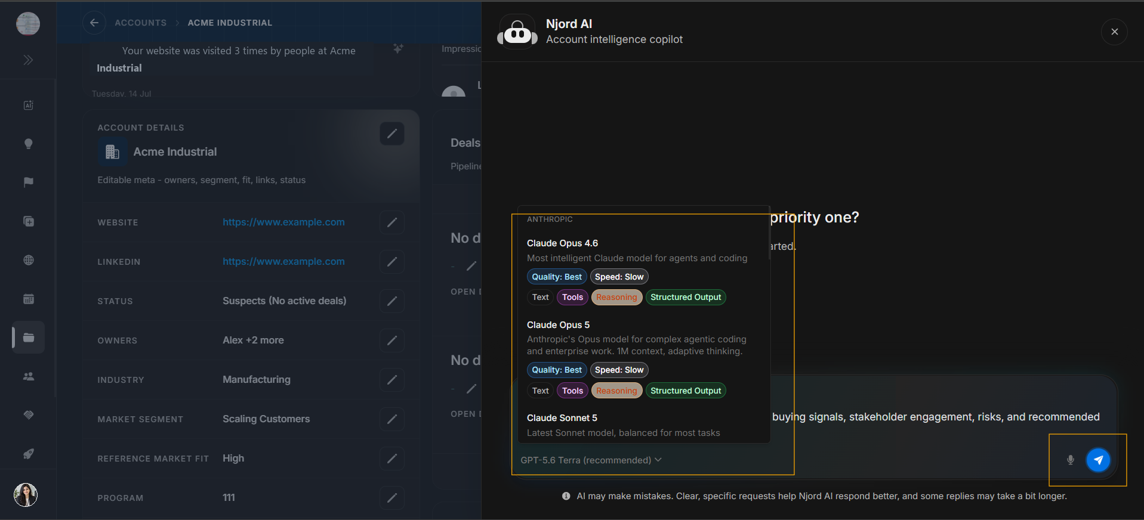
Task: Open the LinkedIn example.com link
Action: (283, 261)
